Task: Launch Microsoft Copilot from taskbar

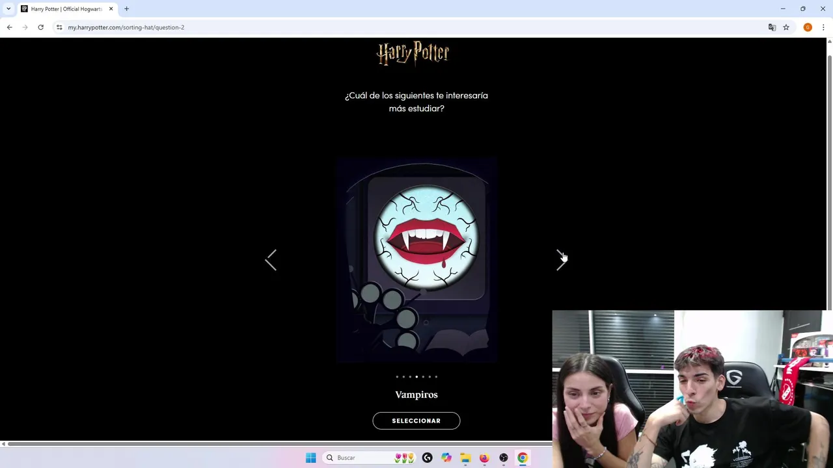Action: [x=446, y=458]
